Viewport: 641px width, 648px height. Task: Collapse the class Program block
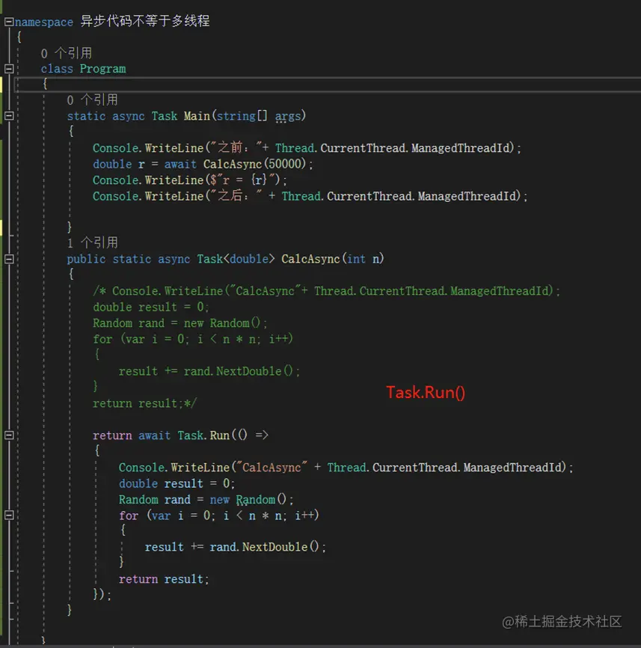point(9,69)
